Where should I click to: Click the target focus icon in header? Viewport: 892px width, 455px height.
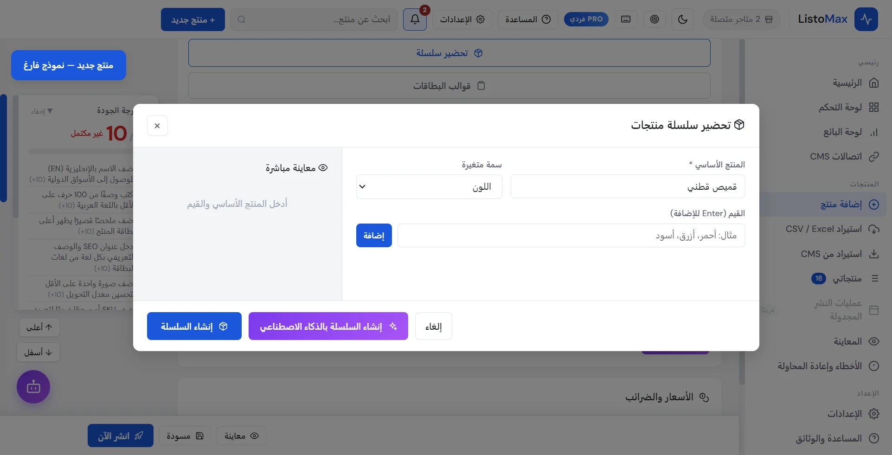(x=655, y=19)
